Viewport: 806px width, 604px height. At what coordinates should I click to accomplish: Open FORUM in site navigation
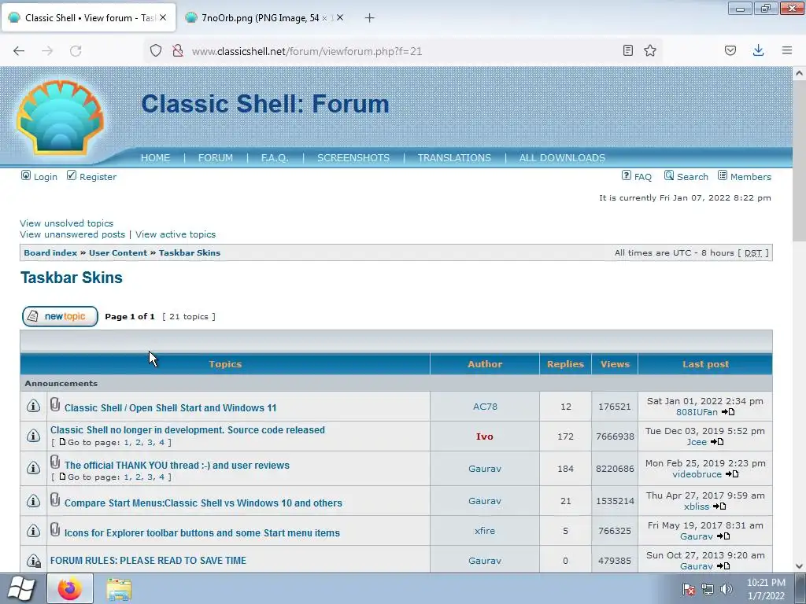click(216, 157)
